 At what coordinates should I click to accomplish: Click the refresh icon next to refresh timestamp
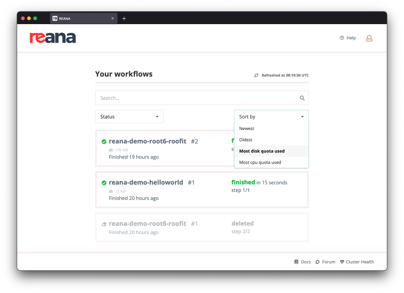point(256,75)
